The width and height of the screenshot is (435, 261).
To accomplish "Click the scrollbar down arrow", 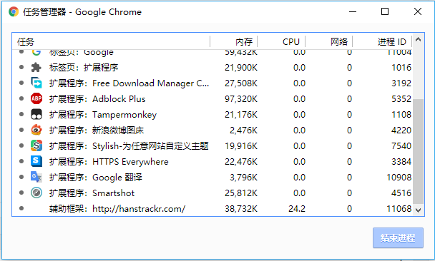I will tap(418, 210).
